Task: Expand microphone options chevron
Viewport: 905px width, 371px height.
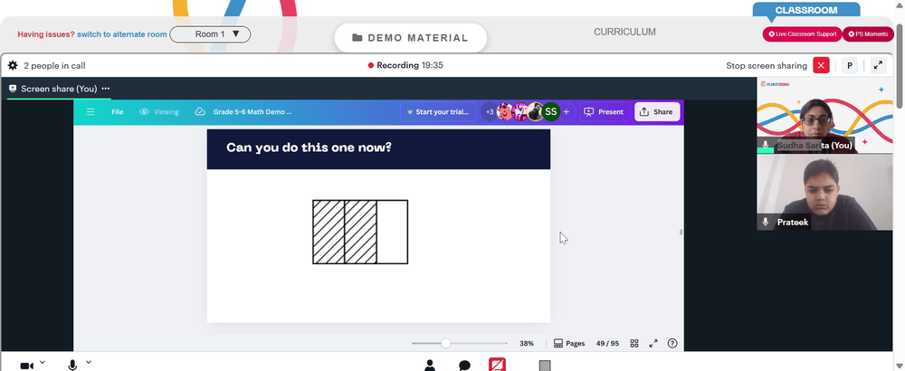Action: [89, 362]
